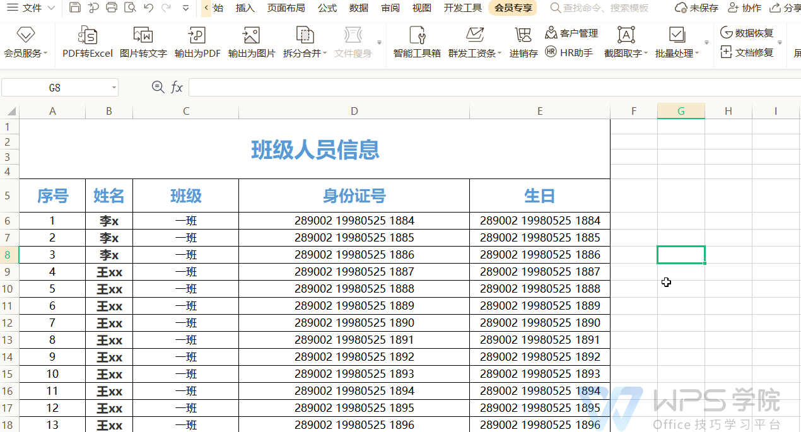The width and height of the screenshot is (801, 432).
Task: Switch to the 视图 tab
Action: 422,8
